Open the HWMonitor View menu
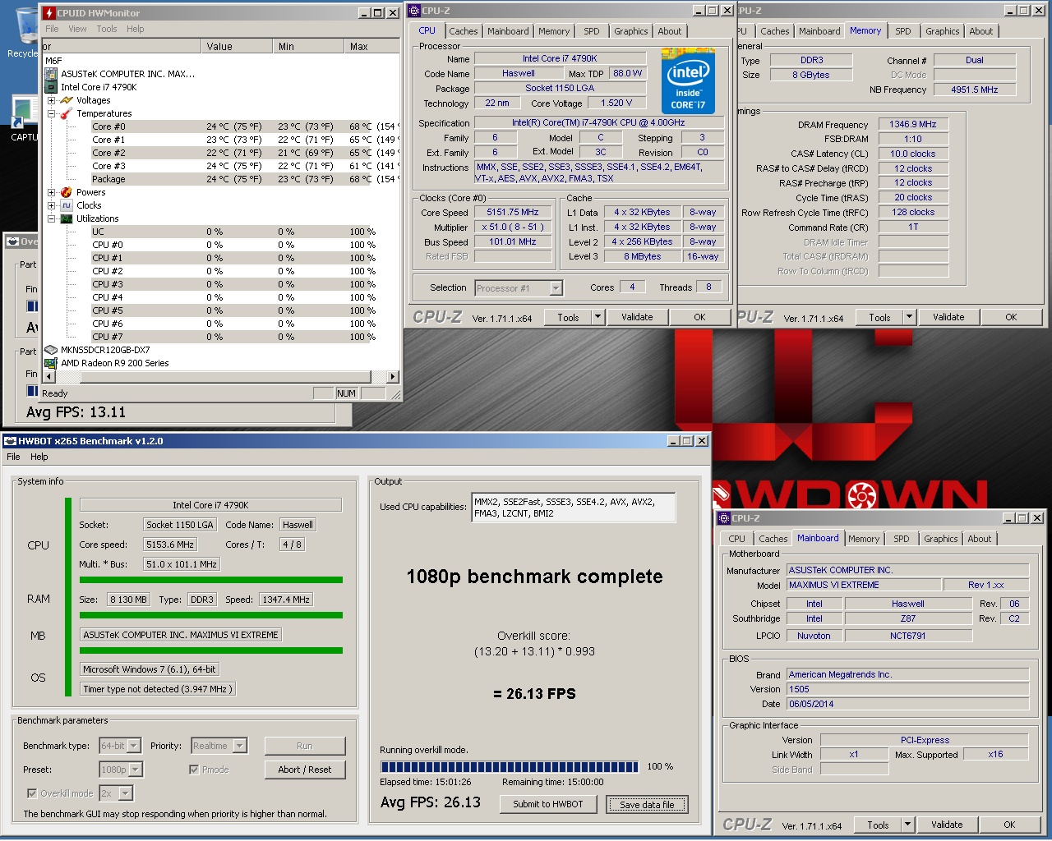 point(77,29)
